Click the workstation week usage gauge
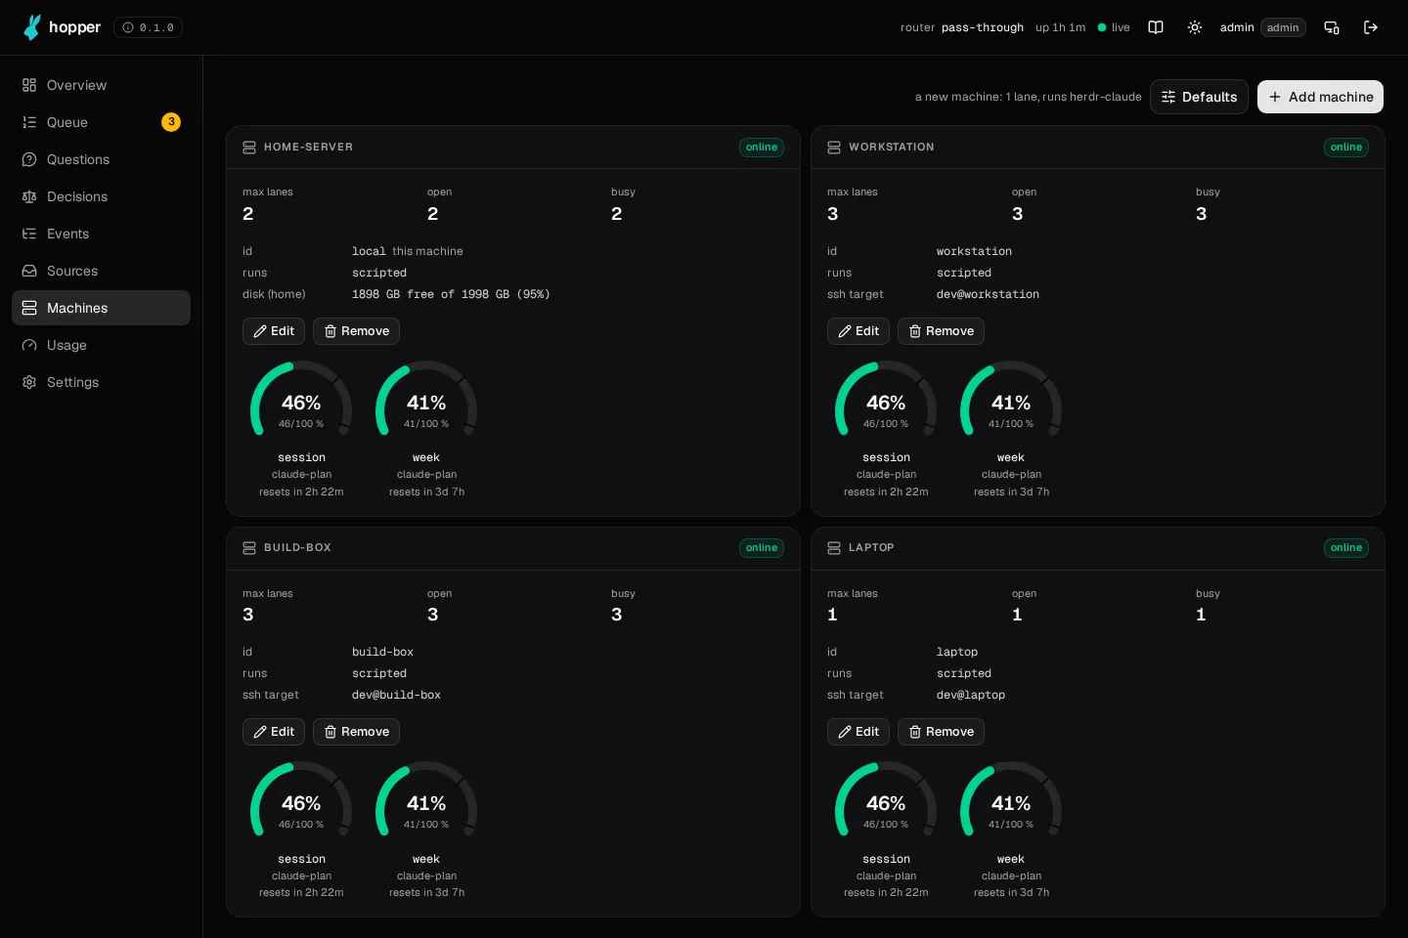Screen dimensions: 1408x938 click(x=1011, y=401)
